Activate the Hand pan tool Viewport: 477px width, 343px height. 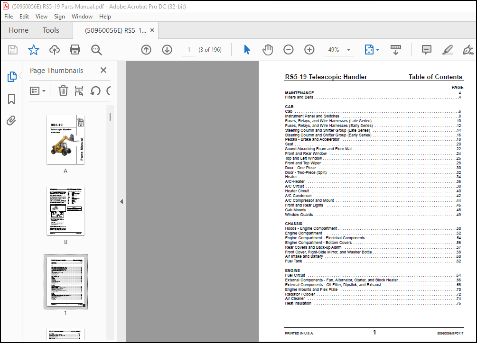coord(268,50)
